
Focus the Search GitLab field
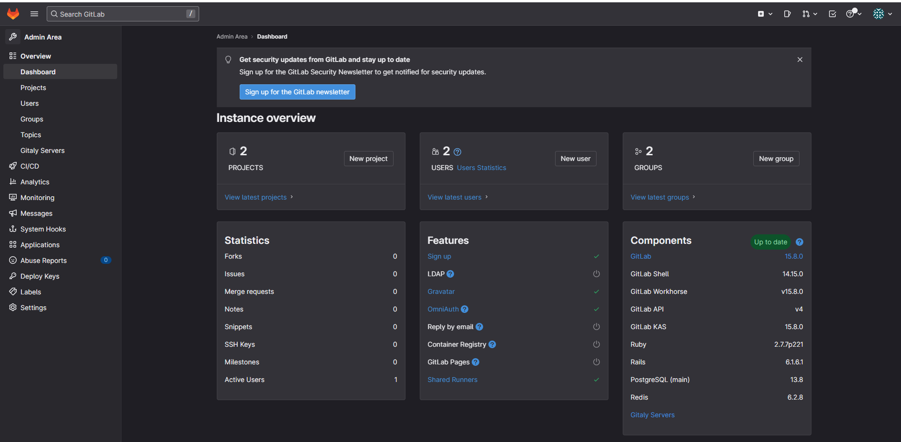[x=123, y=14]
